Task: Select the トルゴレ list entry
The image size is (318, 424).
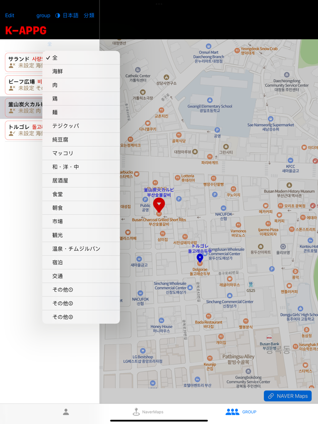Action: coord(24,130)
